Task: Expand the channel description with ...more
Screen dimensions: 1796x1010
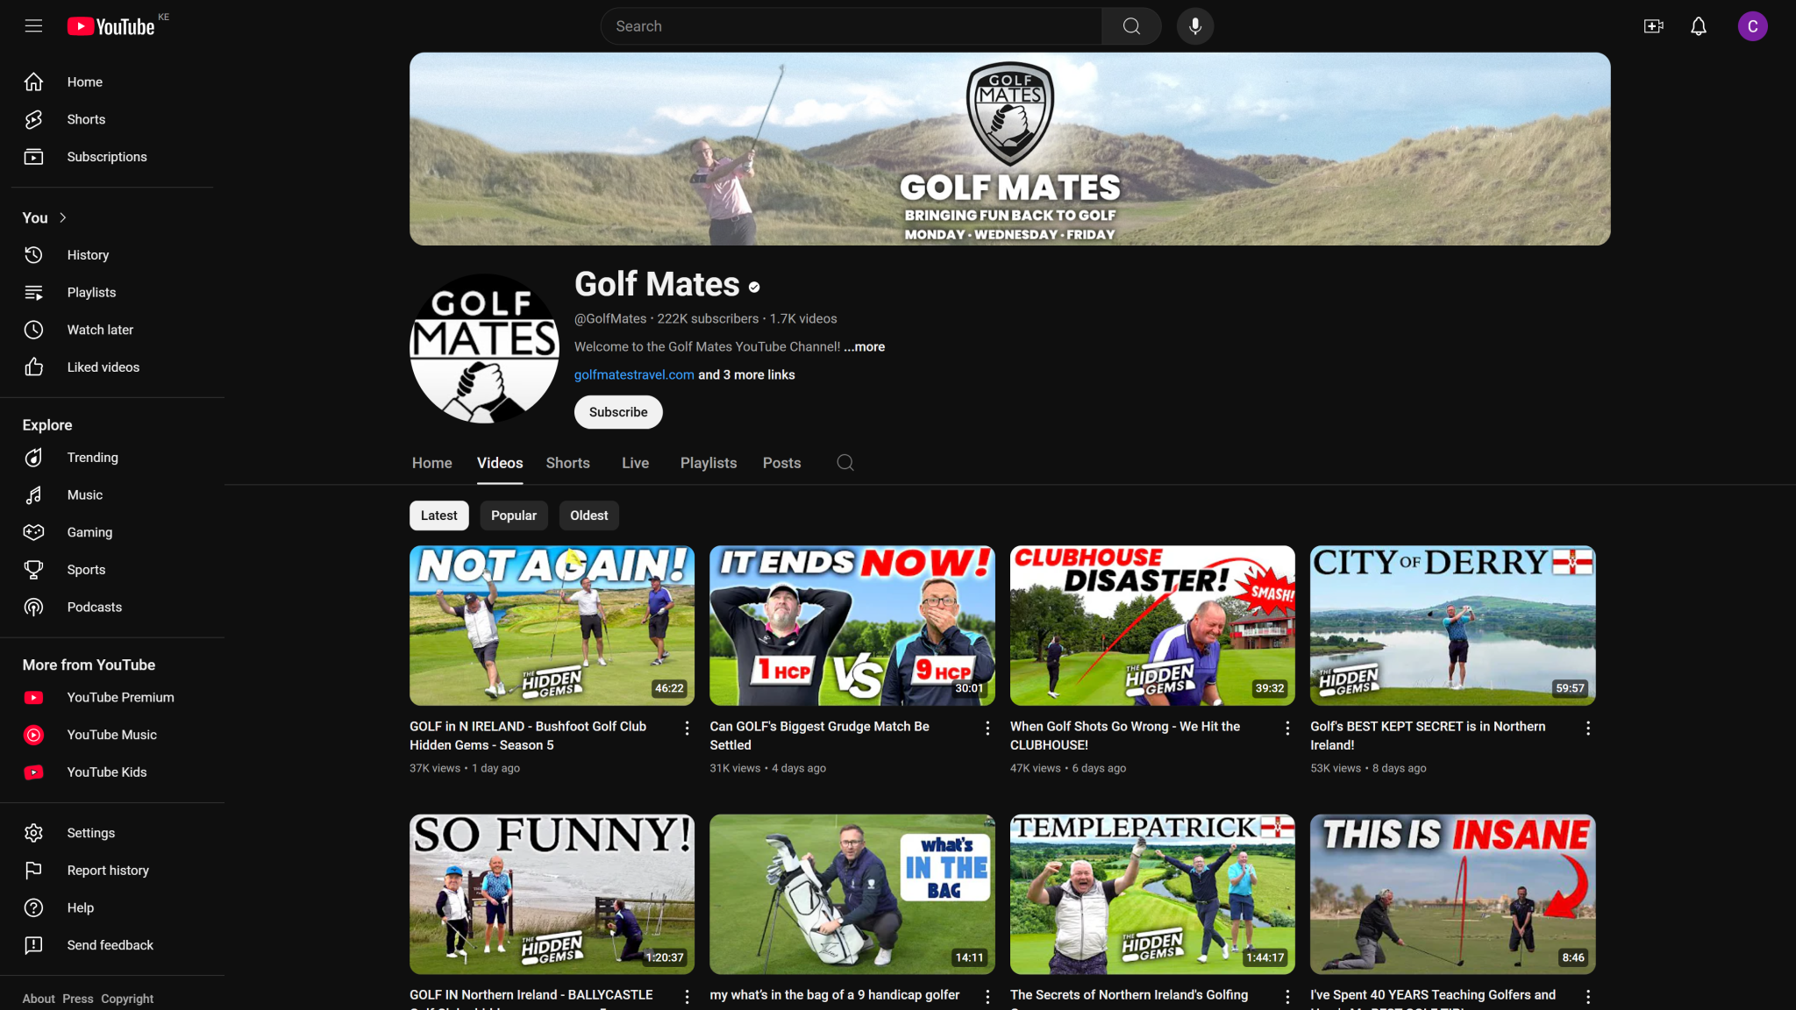Action: (x=863, y=346)
